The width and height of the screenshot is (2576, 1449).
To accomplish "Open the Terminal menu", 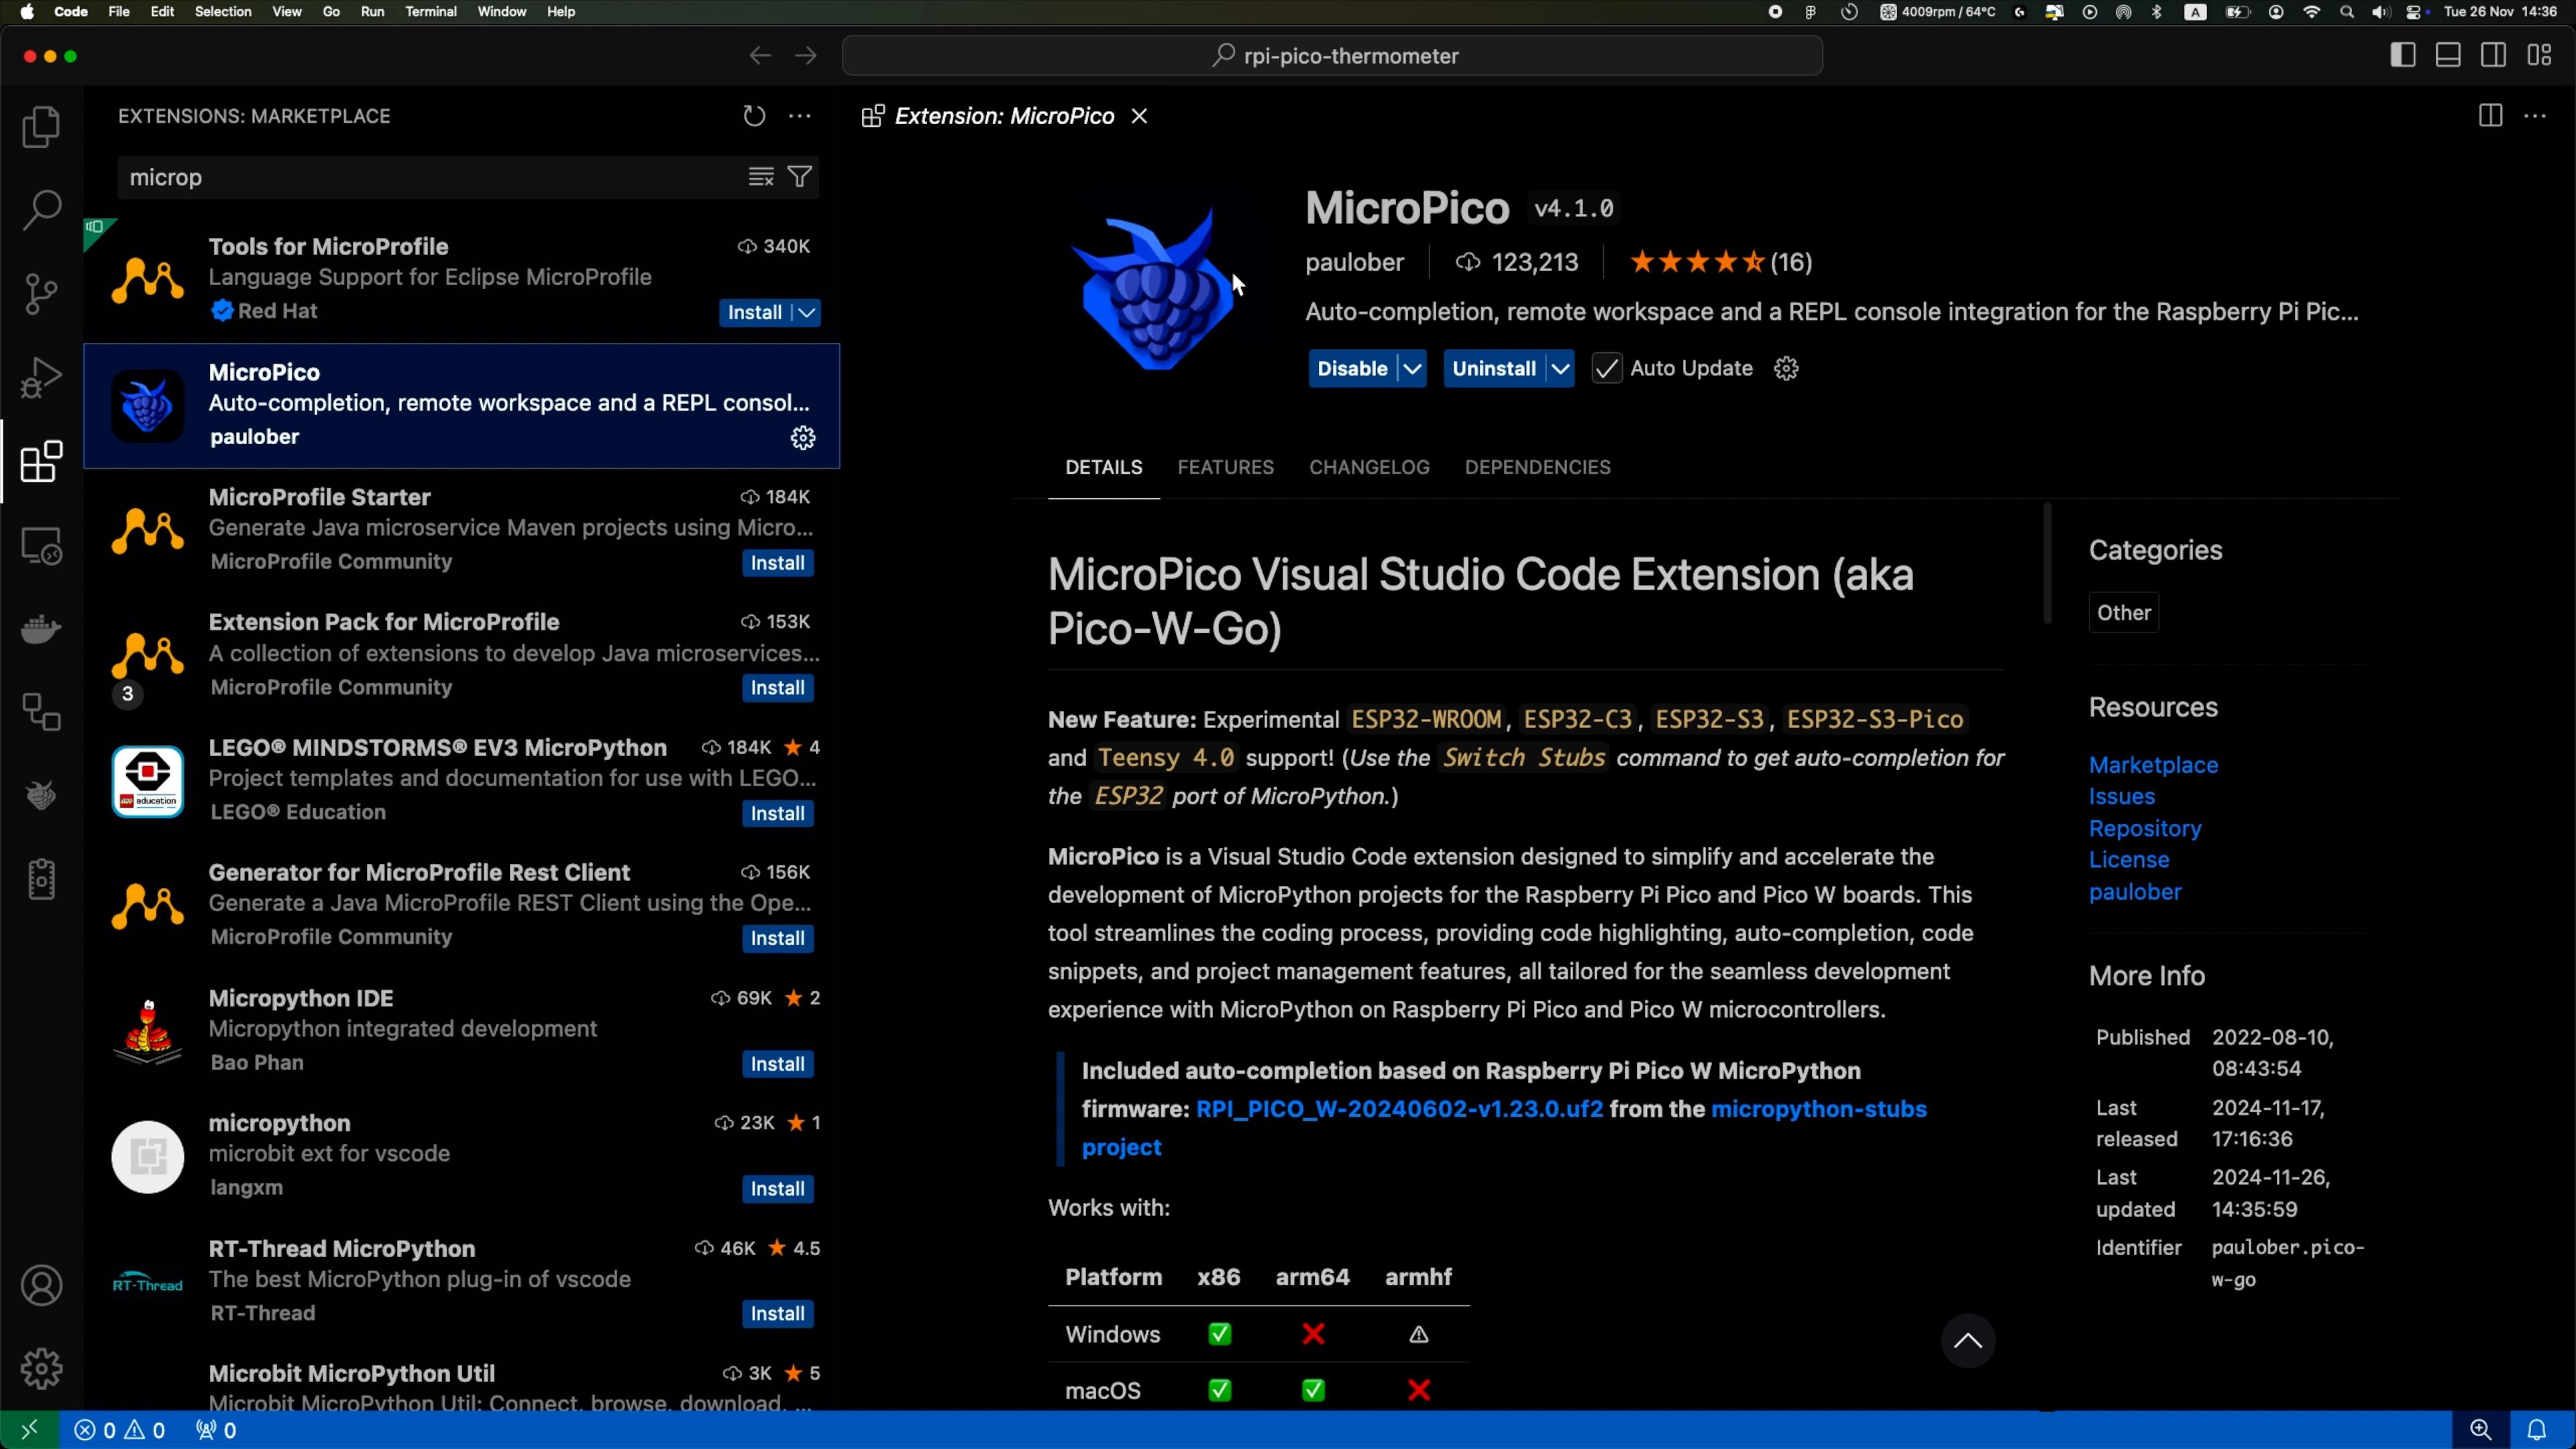I will point(430,12).
